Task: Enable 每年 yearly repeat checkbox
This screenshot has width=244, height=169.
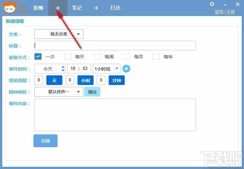Action: pyautogui.click(x=156, y=57)
